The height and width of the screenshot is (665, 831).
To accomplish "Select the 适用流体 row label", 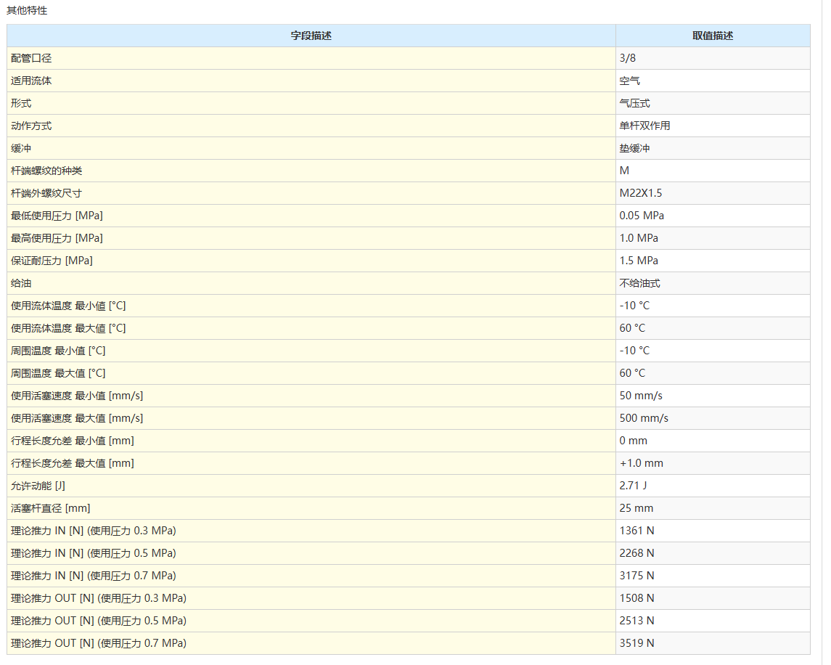I will coord(31,81).
